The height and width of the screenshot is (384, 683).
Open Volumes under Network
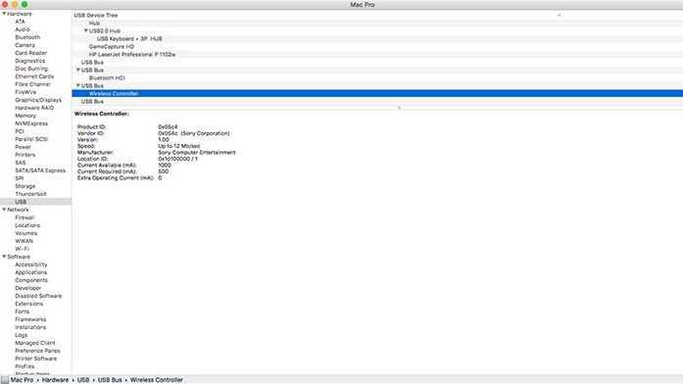click(26, 233)
